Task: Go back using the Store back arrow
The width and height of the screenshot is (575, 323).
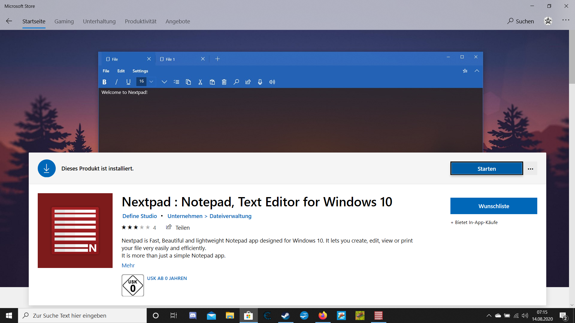Action: pyautogui.click(x=9, y=21)
